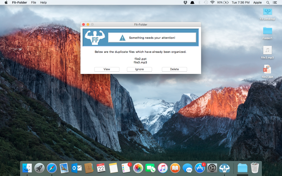The height and width of the screenshot is (176, 282).
Task: Open Outlook from the Dock
Action: click(76, 168)
